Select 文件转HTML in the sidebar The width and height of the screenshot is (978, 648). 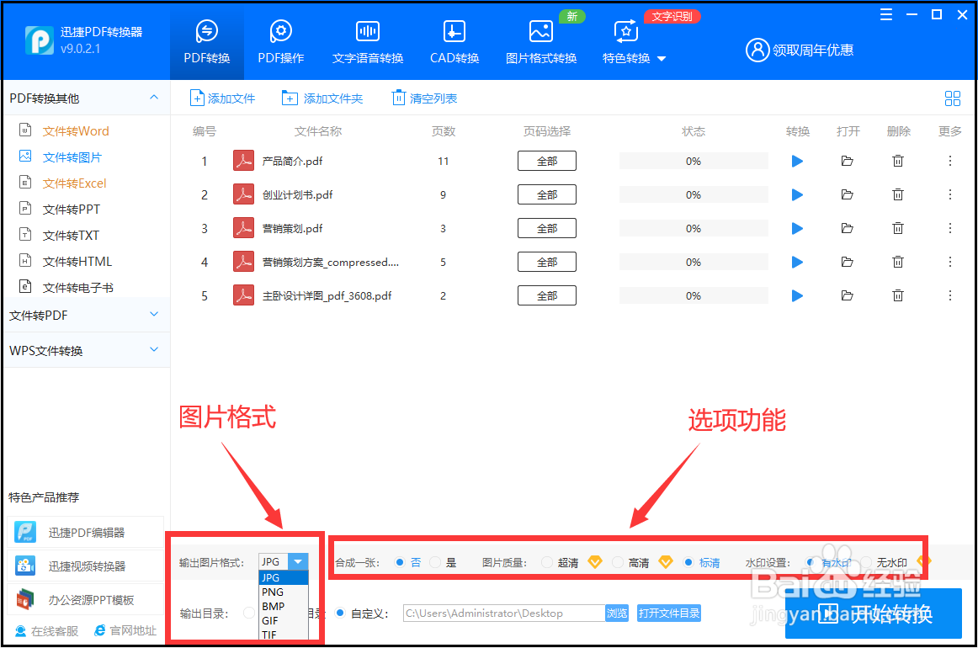pyautogui.click(x=77, y=262)
